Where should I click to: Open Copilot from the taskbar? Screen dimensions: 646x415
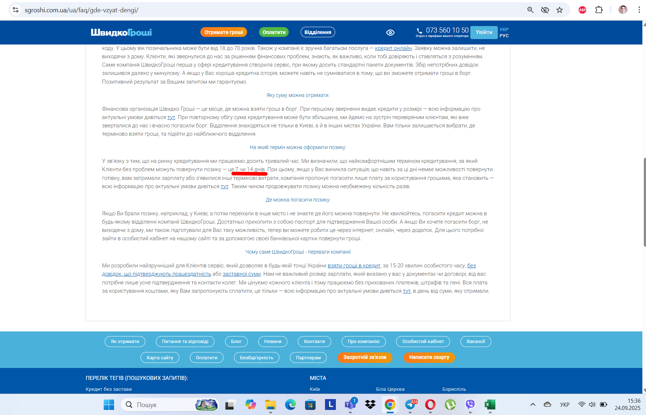250,405
